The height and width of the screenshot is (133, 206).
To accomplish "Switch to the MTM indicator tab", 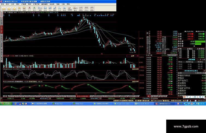I will point(43,96).
